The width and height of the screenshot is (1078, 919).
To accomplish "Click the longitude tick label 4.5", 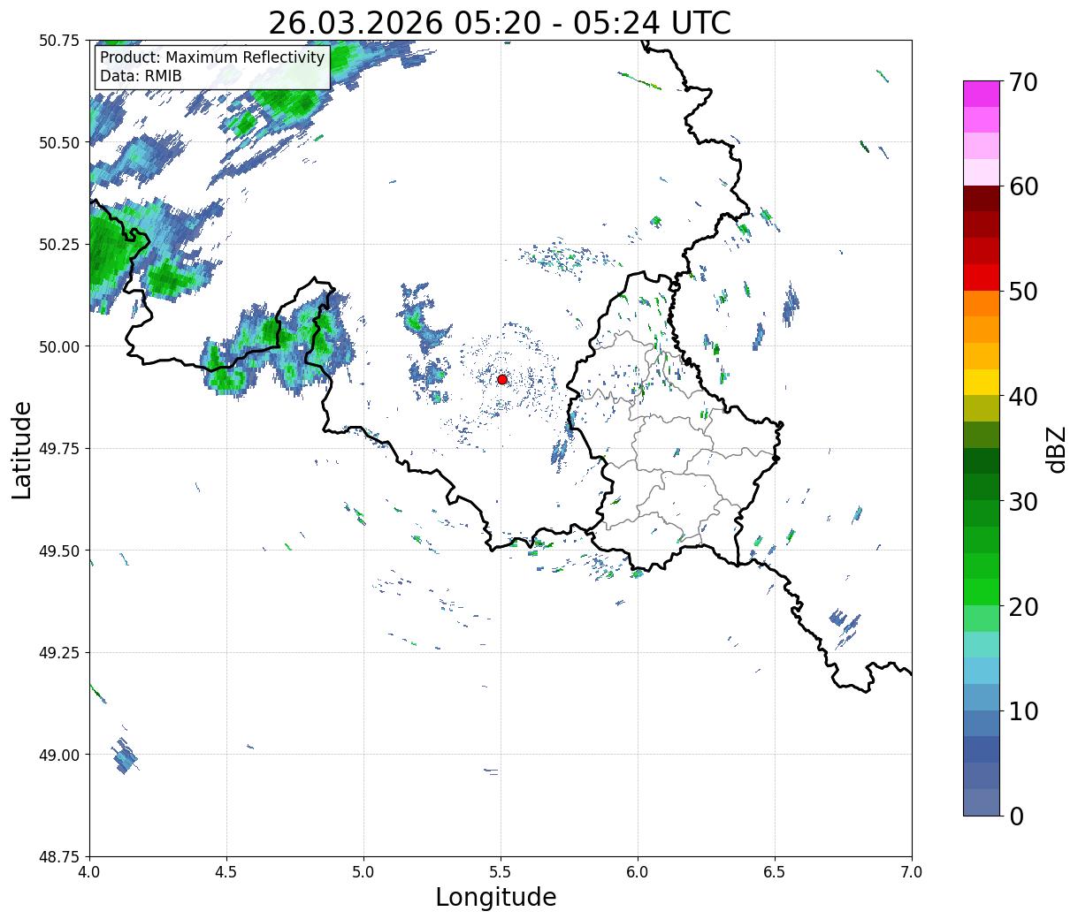I will 226,871.
